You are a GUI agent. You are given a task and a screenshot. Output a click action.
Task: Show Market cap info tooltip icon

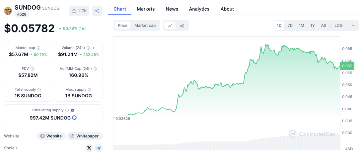38,48
